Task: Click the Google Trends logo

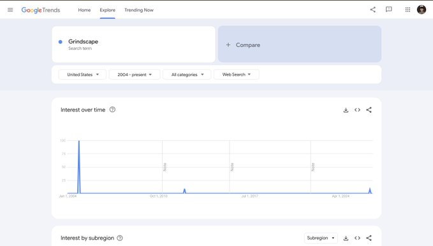Action: (x=41, y=10)
